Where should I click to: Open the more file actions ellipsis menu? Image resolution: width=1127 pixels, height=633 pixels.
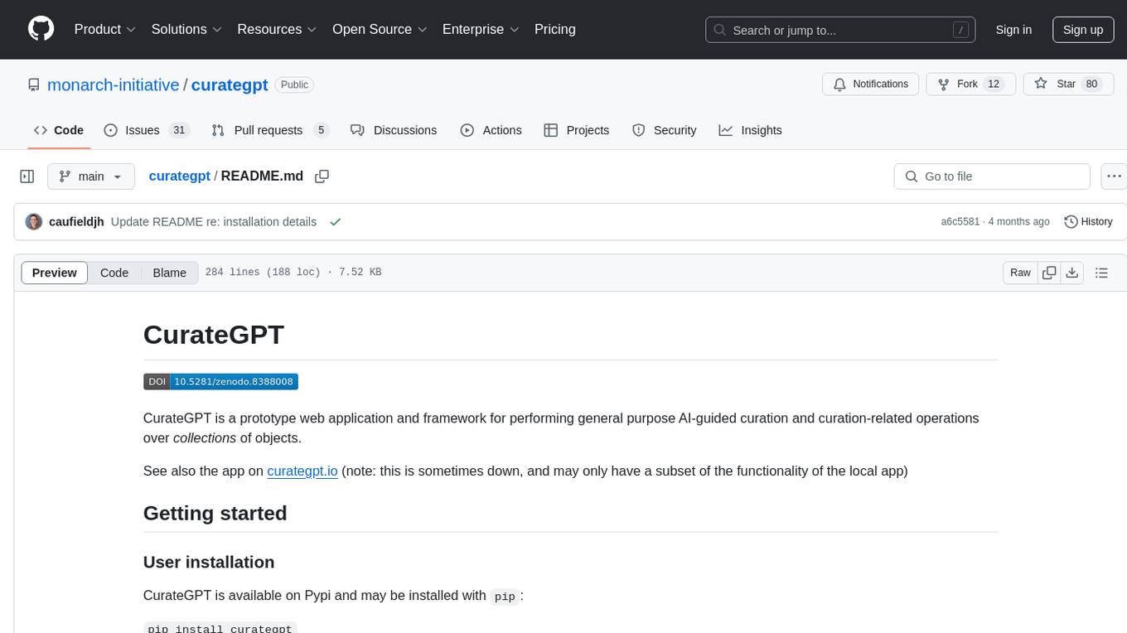(1114, 176)
